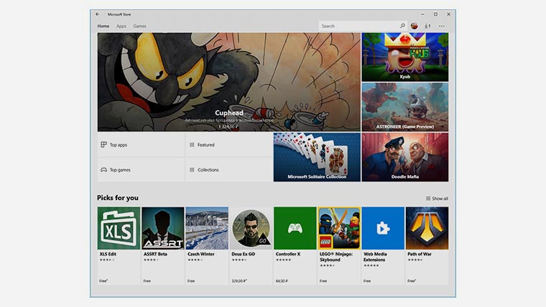This screenshot has height=307, width=546.
Task: Open the Cuphead featured banner
Action: click(x=228, y=82)
